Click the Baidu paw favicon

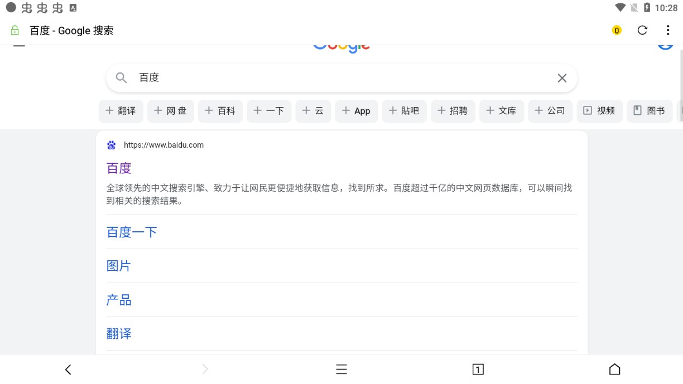pyautogui.click(x=112, y=145)
